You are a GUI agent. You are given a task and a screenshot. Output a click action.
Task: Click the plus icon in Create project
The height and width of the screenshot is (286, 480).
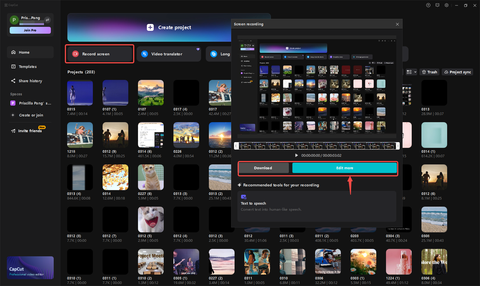(150, 27)
